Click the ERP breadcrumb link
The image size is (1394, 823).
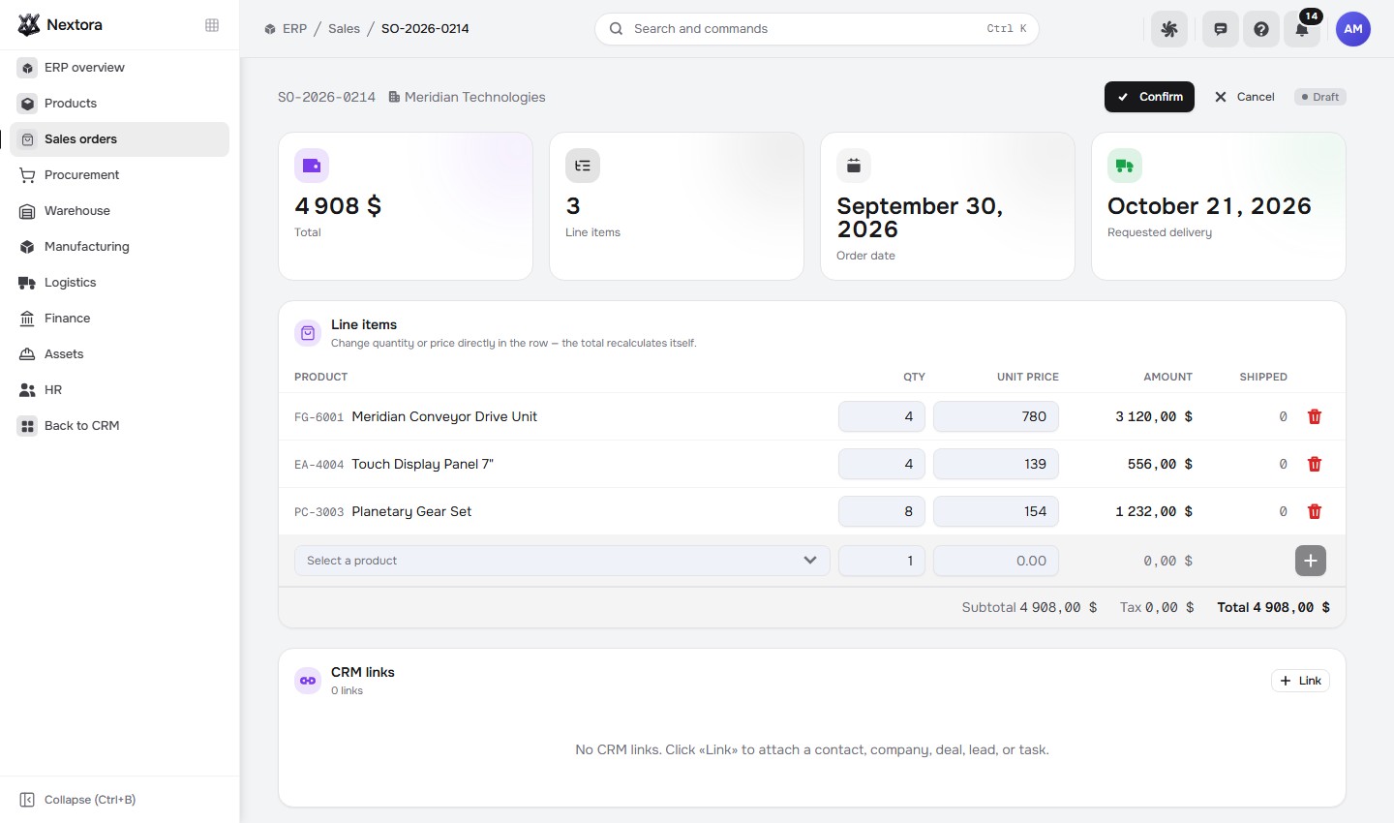(x=286, y=29)
